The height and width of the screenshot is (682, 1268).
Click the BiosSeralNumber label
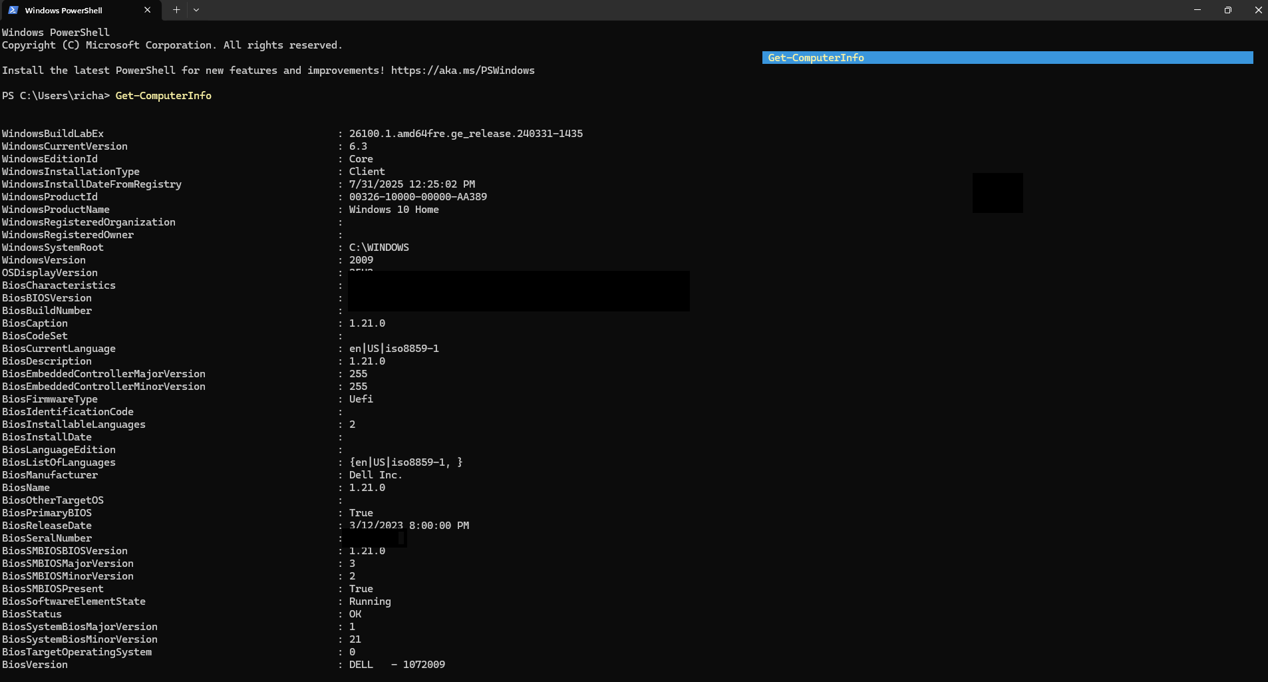(x=47, y=538)
